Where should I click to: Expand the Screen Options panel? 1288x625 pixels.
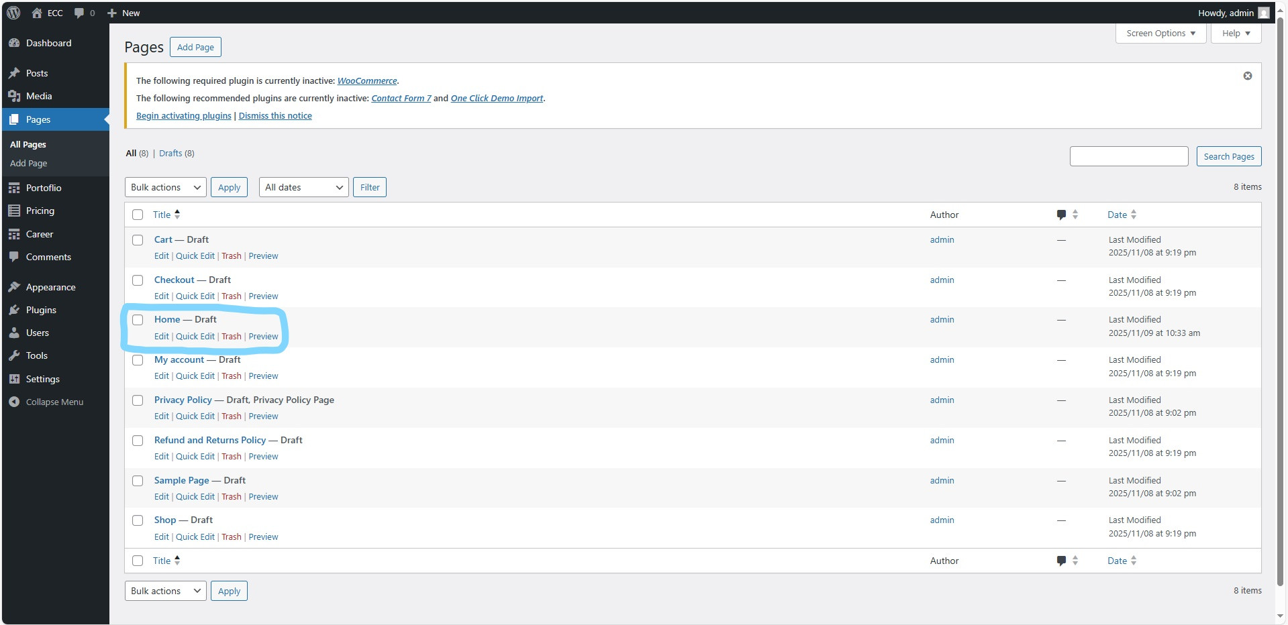click(x=1160, y=33)
